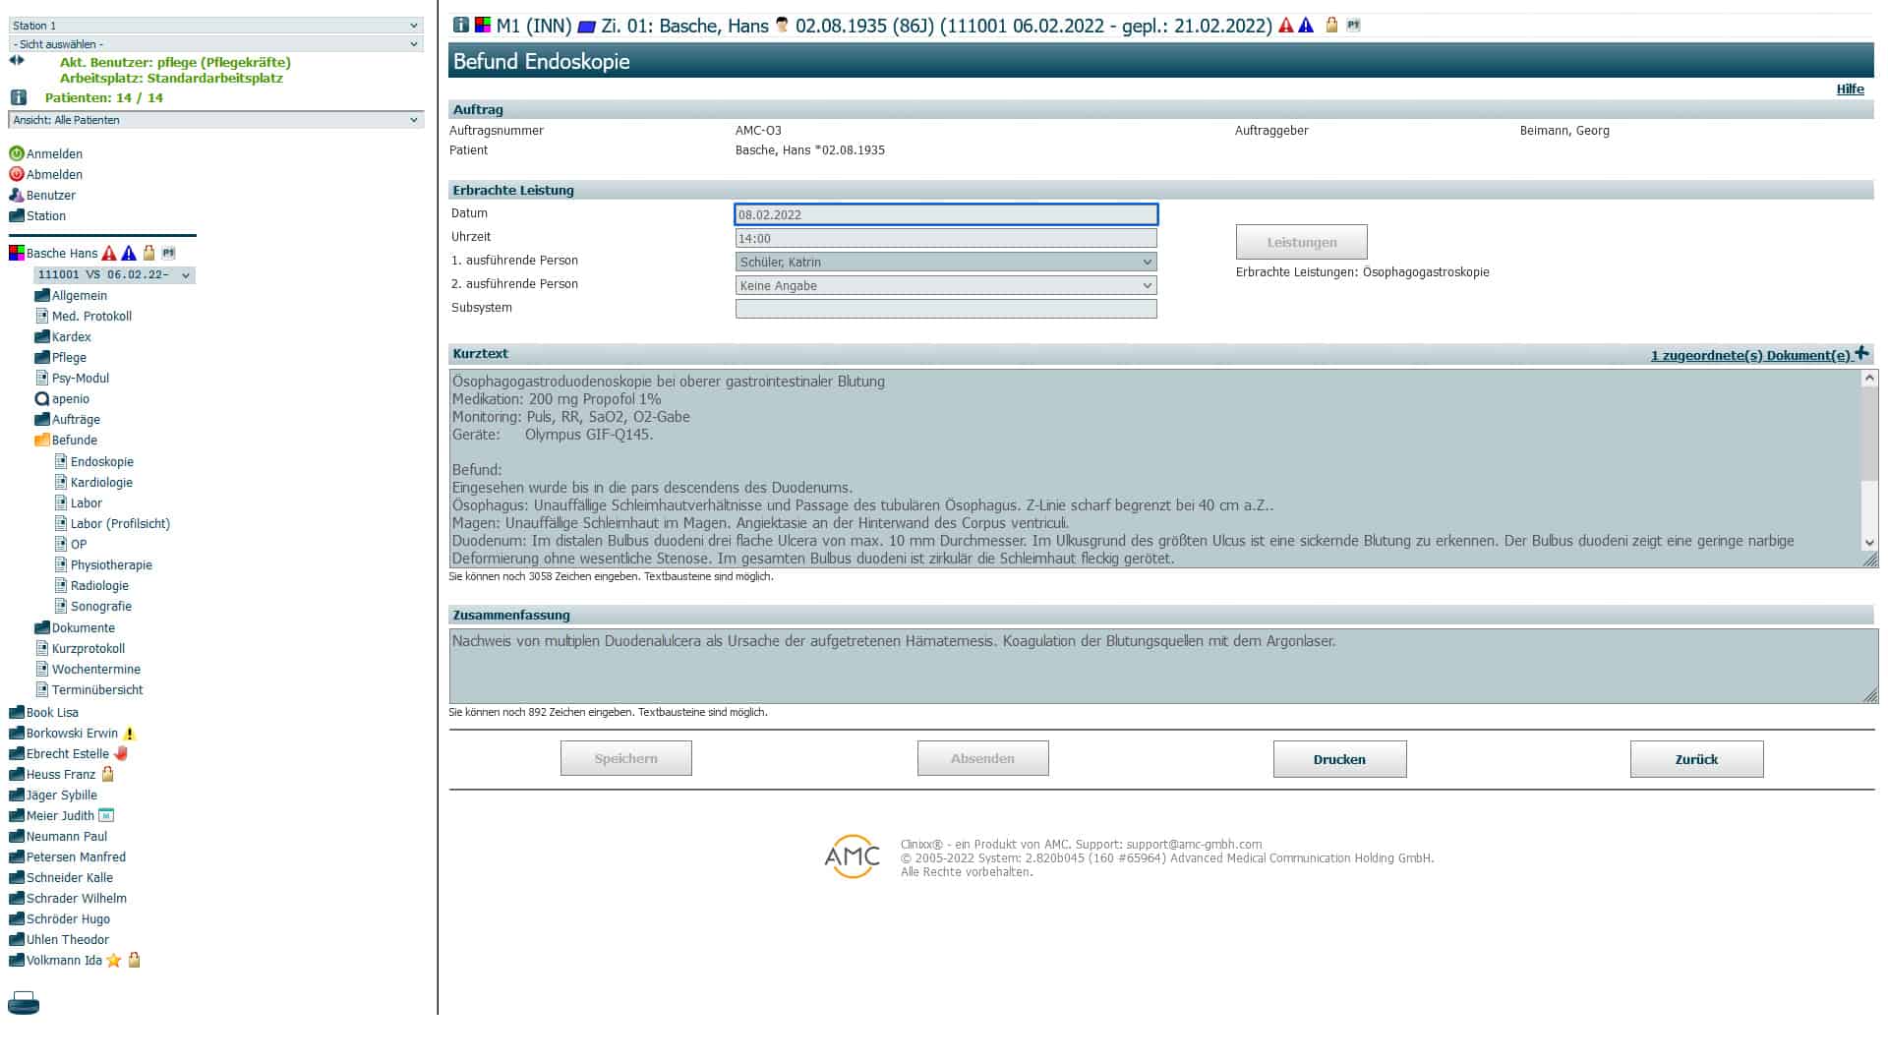Screen dimensions: 1888x1062
Task: Click the green Anmelden login icon
Action: point(16,153)
